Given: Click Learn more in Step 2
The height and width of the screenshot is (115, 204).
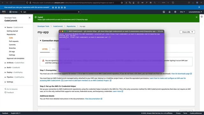Looking at the screenshot, I should click(x=118, y=91).
